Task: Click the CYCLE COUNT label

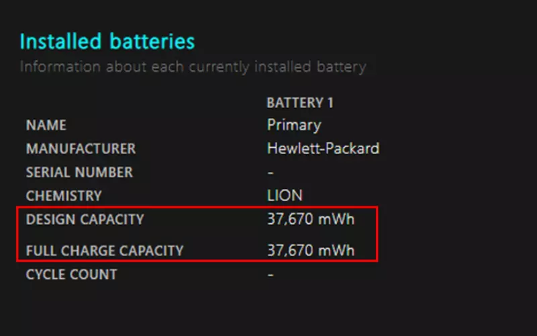Action: (x=72, y=274)
